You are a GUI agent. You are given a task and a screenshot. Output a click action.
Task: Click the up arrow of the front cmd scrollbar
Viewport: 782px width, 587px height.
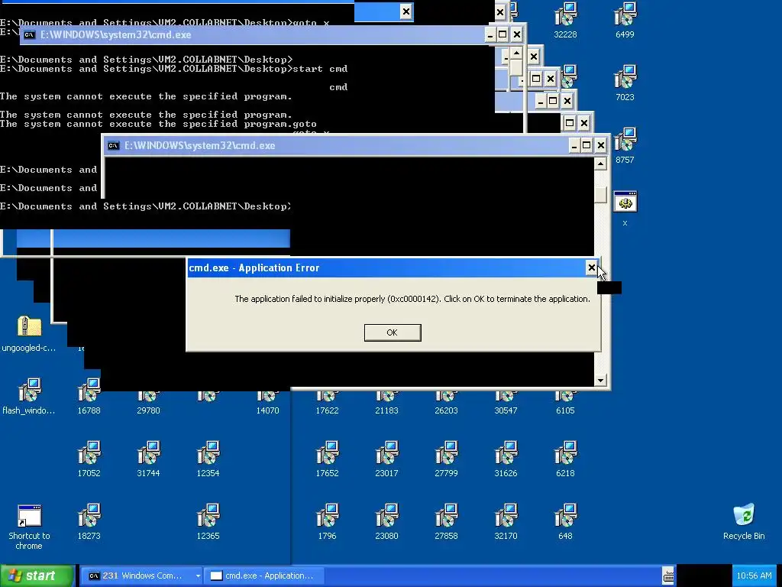(600, 164)
